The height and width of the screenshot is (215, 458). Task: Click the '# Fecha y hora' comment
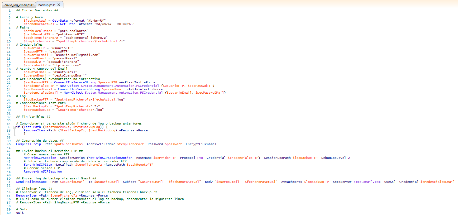pos(30,17)
